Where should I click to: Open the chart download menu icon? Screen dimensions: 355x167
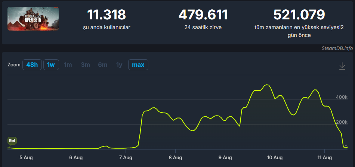coord(342,66)
